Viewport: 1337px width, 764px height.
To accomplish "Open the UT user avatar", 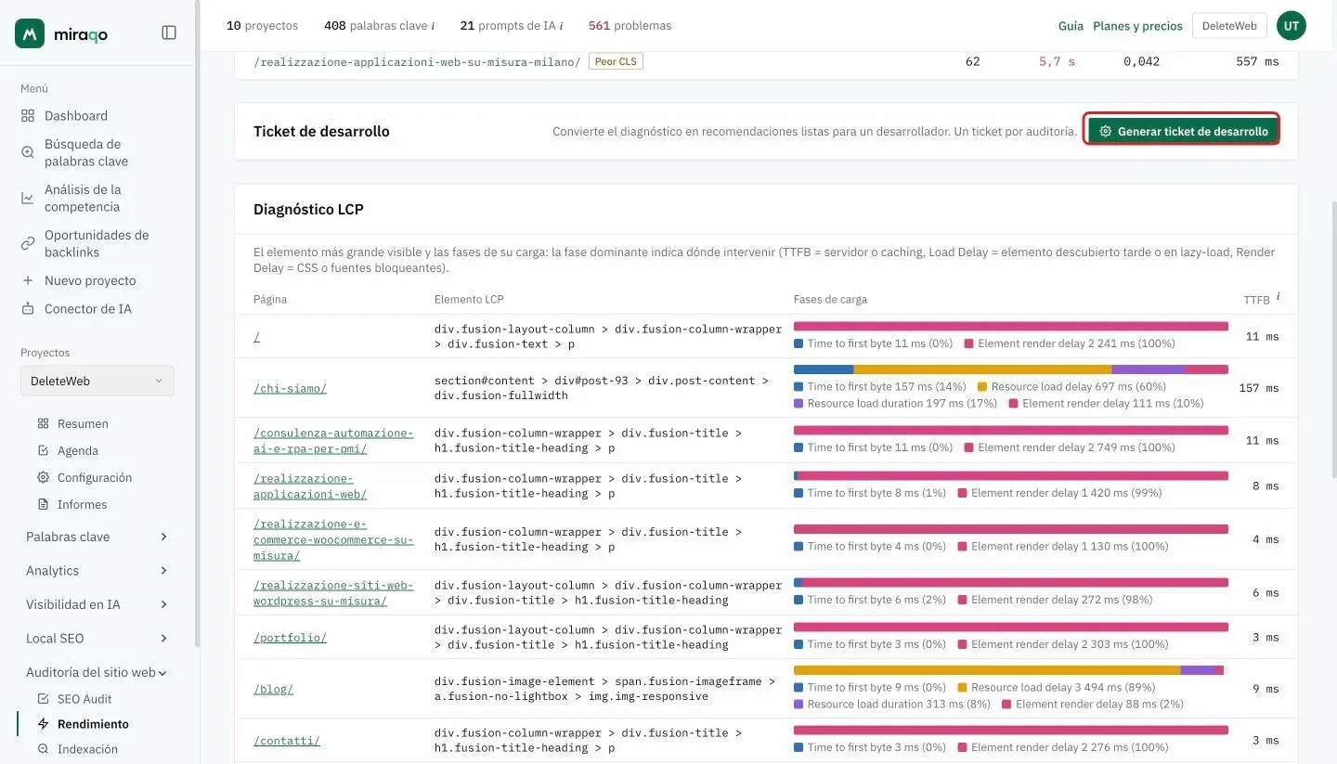I will (1292, 26).
